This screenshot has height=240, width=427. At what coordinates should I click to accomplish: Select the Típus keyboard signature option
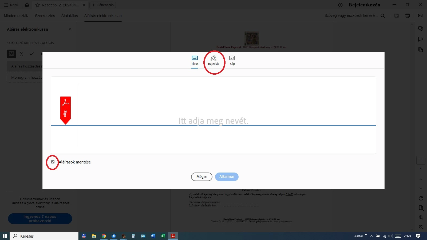[195, 61]
